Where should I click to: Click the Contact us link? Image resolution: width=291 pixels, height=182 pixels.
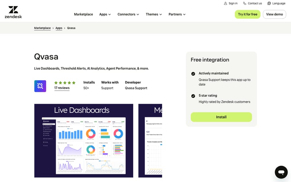pos(253,3)
